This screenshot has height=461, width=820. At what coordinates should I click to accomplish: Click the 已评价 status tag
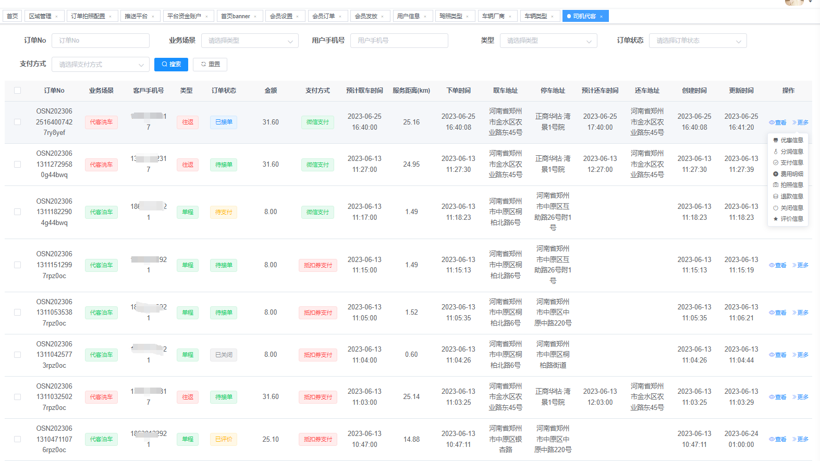(x=224, y=439)
